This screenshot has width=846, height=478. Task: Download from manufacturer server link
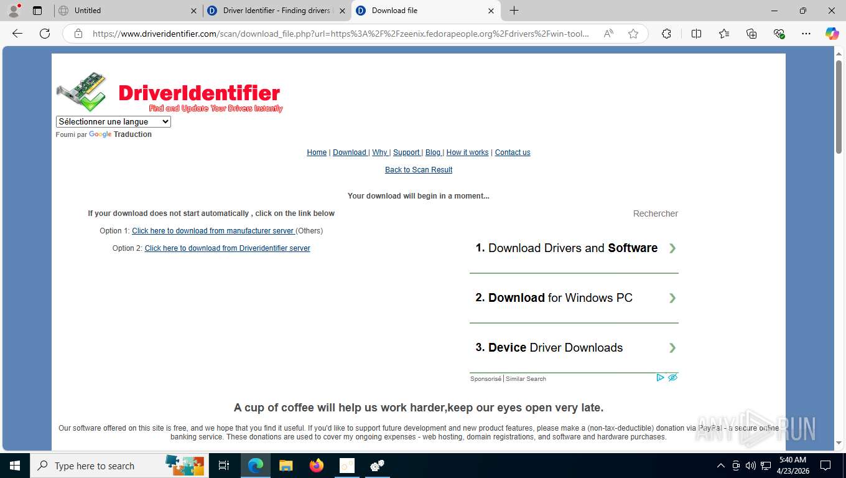coord(213,231)
